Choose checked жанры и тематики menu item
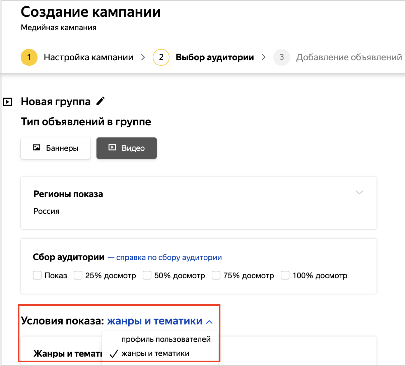The image size is (406, 366). (x=155, y=353)
